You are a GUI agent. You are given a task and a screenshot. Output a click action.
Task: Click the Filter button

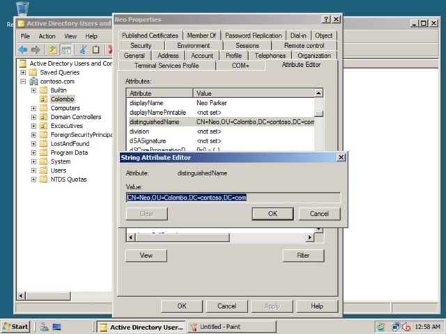click(x=303, y=255)
